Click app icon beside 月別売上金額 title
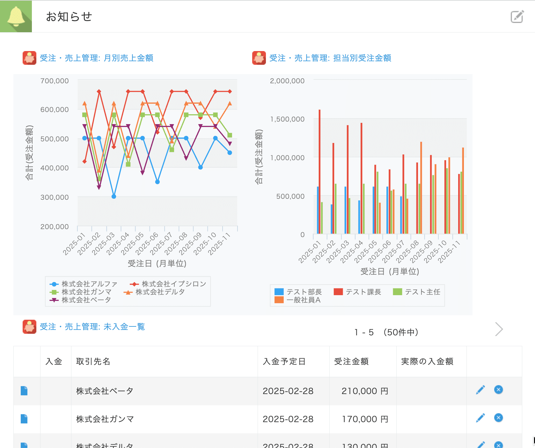 (29, 58)
